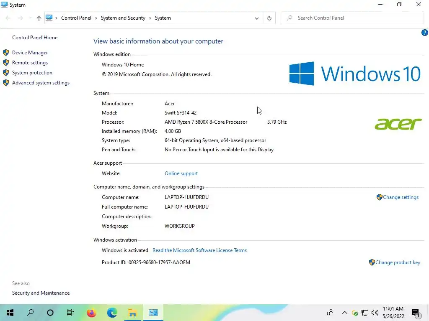Open Advanced system settings
The image size is (429, 321).
click(x=41, y=83)
